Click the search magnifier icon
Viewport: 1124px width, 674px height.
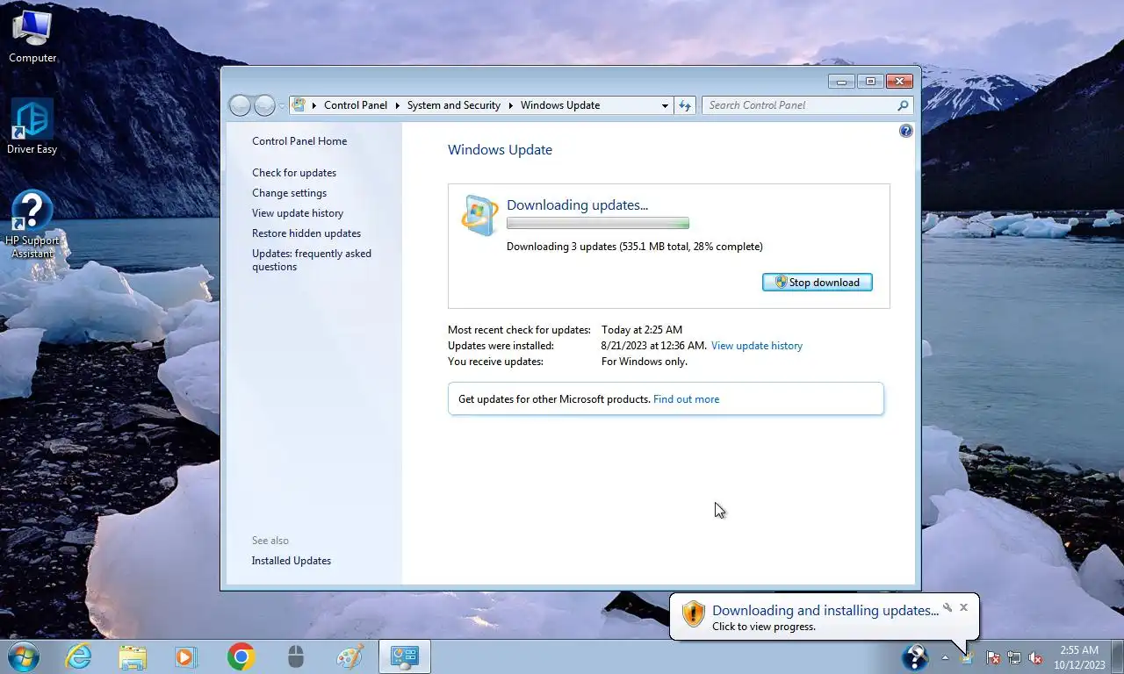pyautogui.click(x=903, y=105)
